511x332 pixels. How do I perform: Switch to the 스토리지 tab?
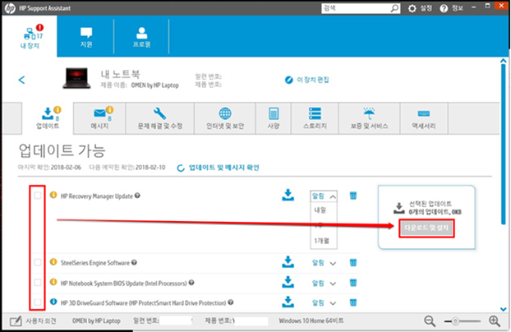pos(315,118)
